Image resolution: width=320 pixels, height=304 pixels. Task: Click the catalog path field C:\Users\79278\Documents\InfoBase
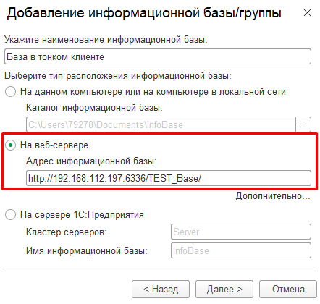[161, 124]
